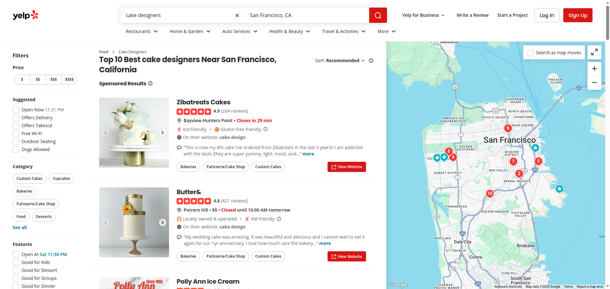Click the Sign Up button
610x289 pixels.
click(x=578, y=15)
